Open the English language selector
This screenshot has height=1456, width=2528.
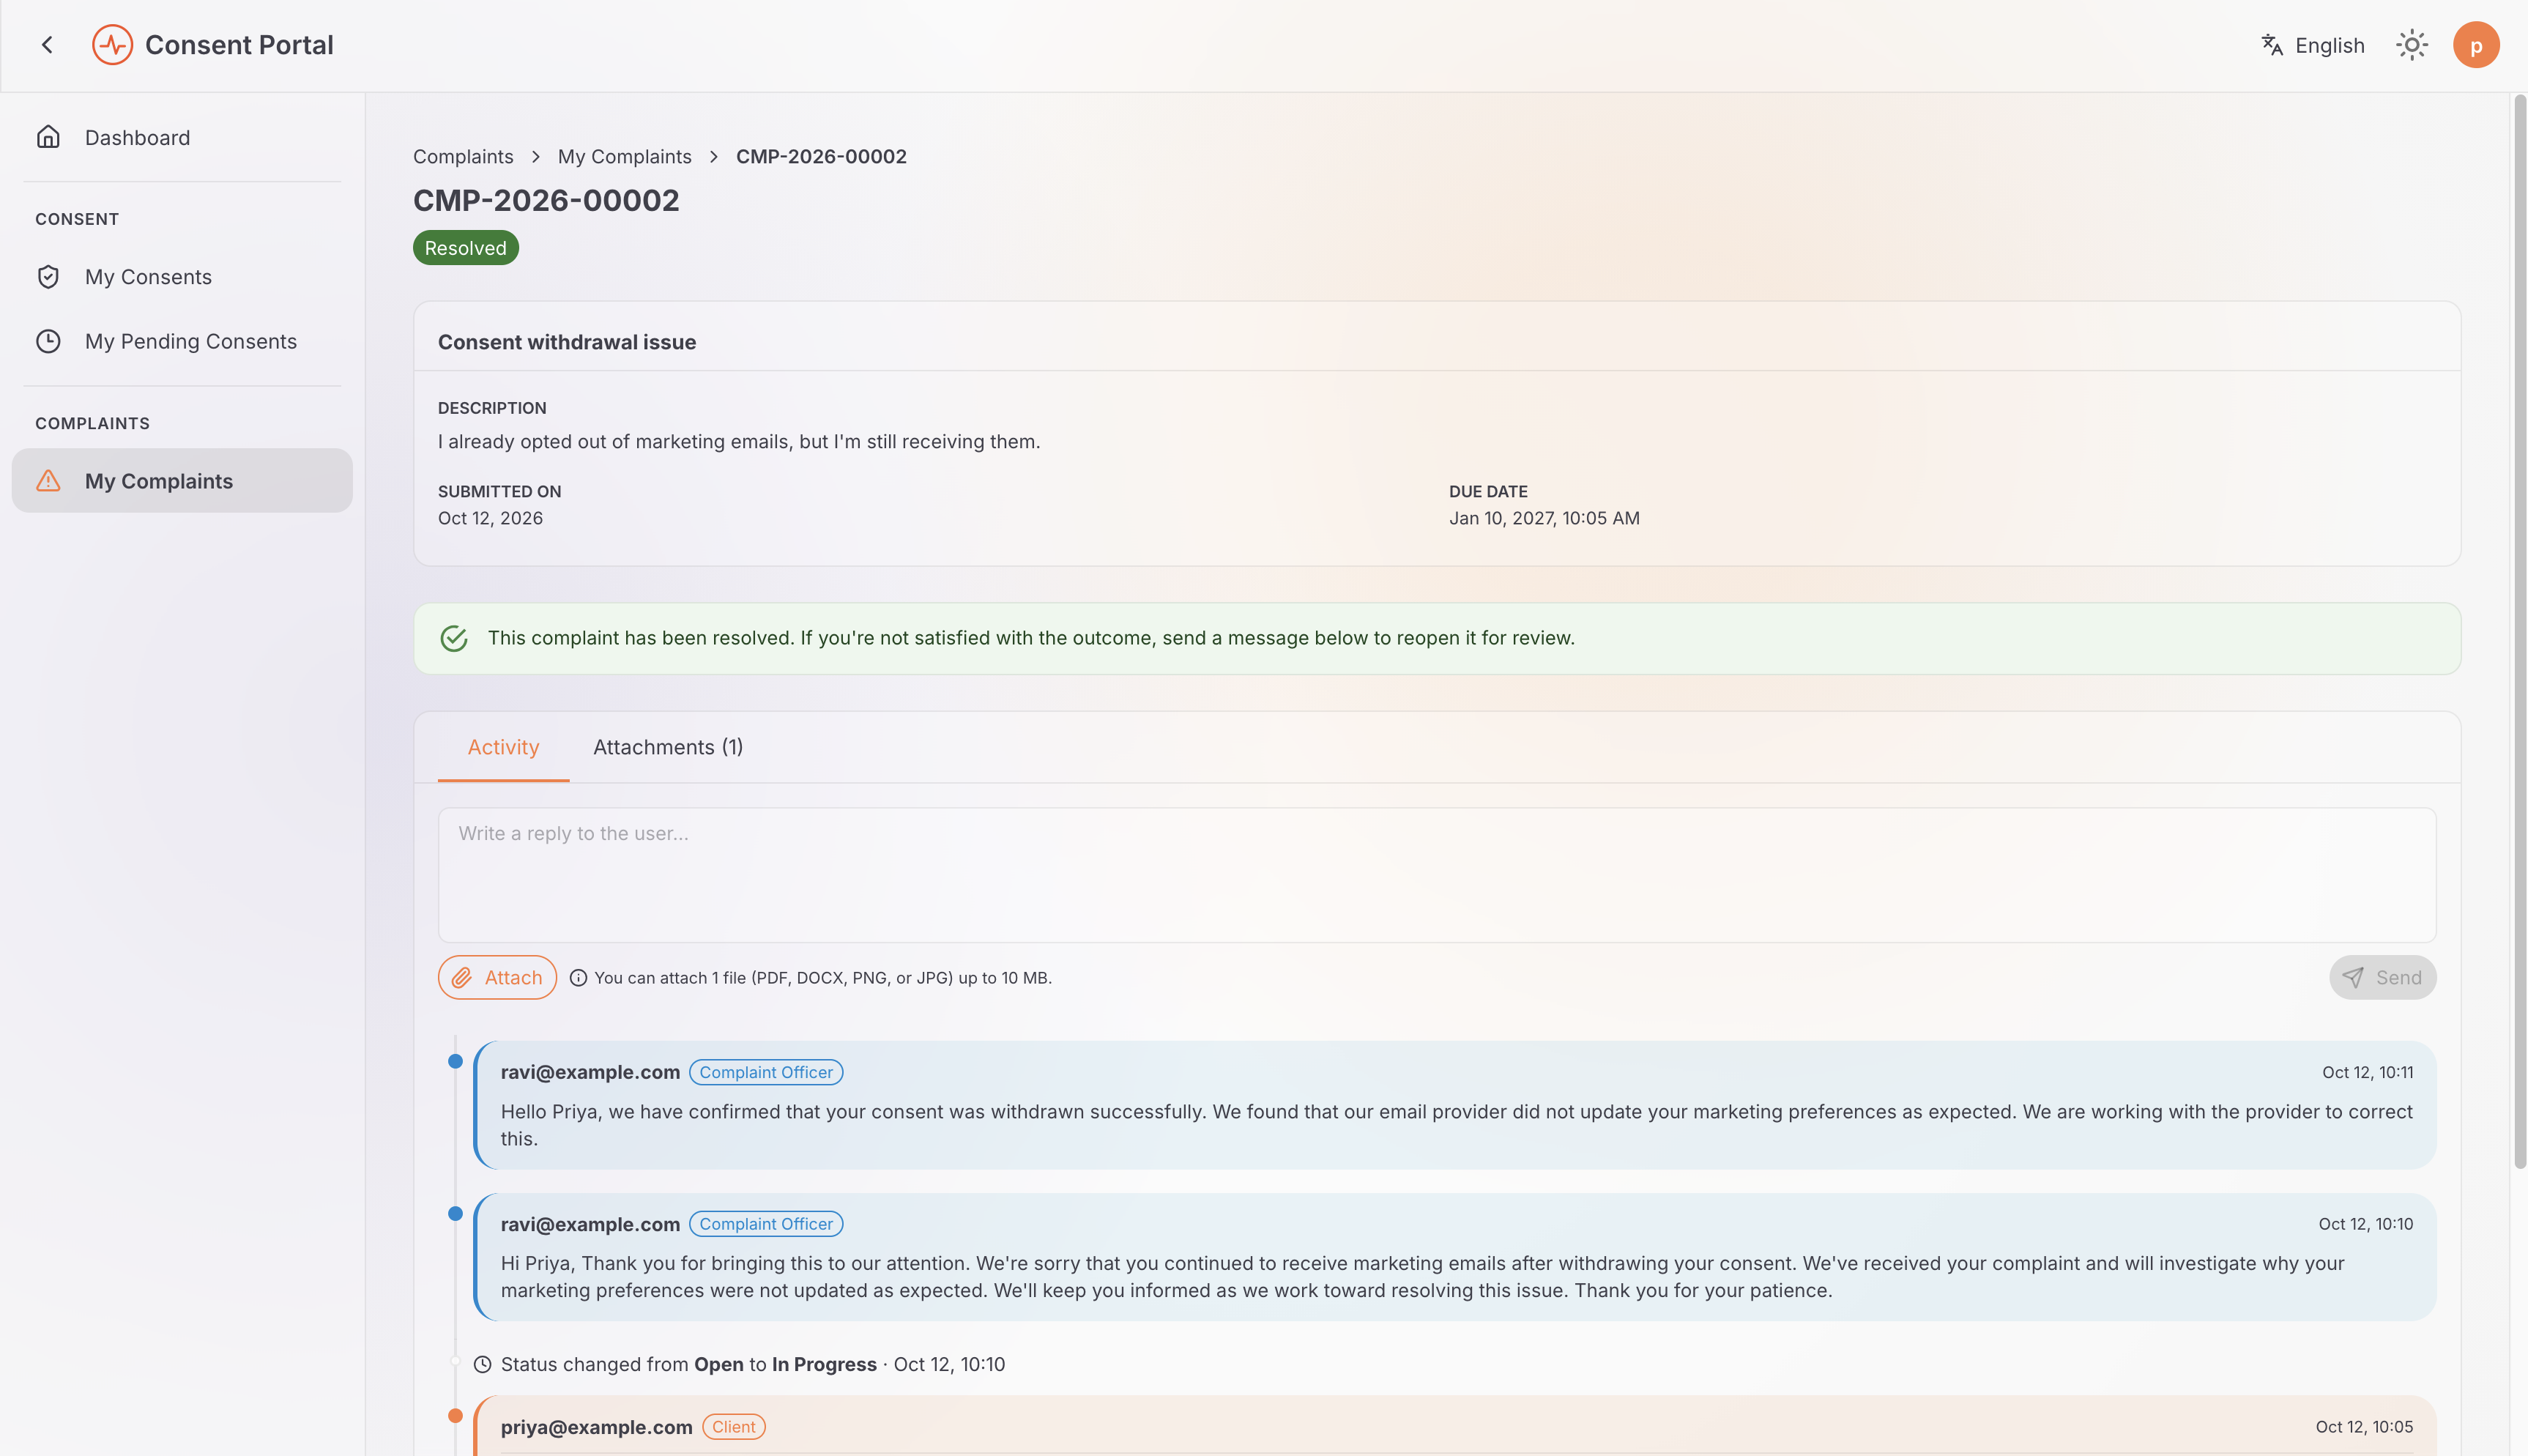(x=2312, y=45)
